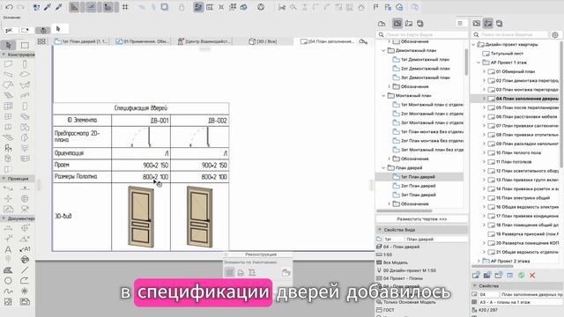Click the round globe icon in the top toolbar

261,7
